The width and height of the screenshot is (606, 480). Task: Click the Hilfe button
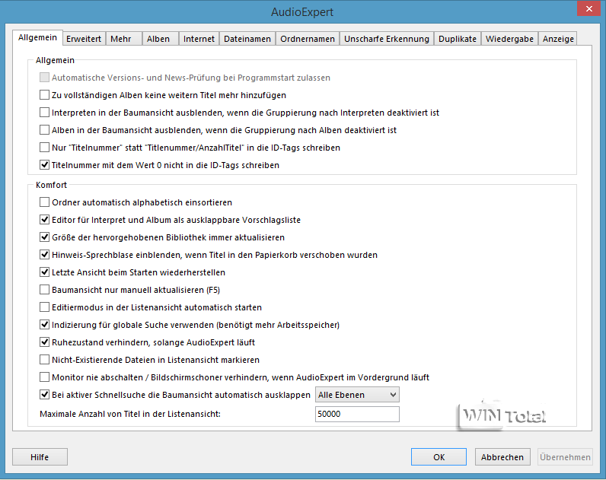(x=40, y=457)
